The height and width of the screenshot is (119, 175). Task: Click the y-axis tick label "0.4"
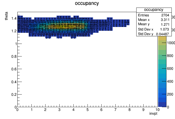(x=14, y=82)
